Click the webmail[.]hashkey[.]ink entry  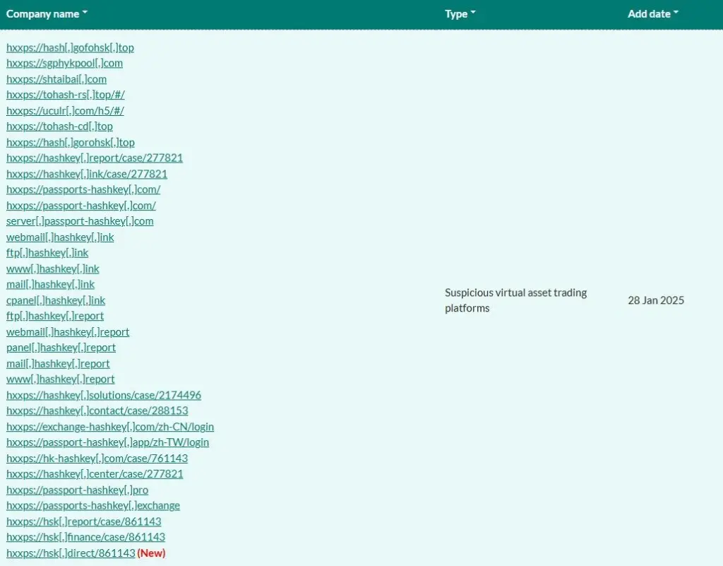coord(60,237)
